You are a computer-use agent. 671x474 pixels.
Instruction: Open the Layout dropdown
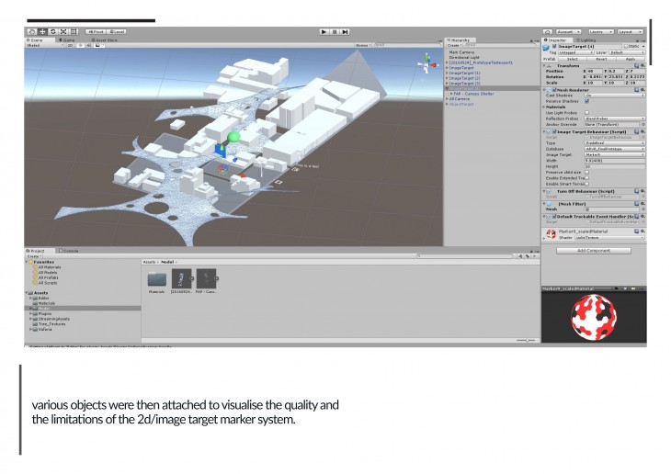(x=630, y=31)
